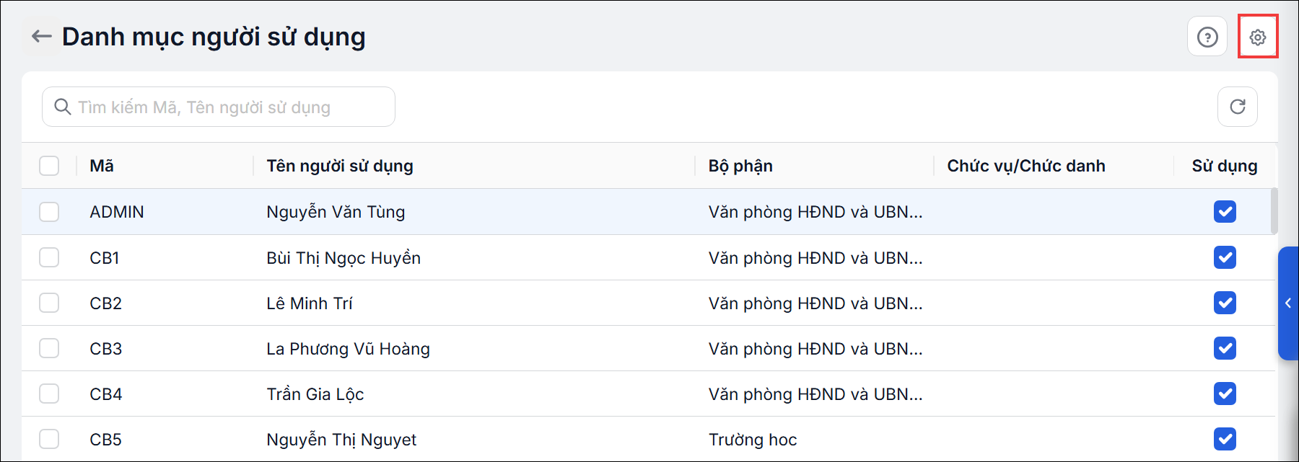
Task: Click the Bộ phận column header
Action: (740, 166)
